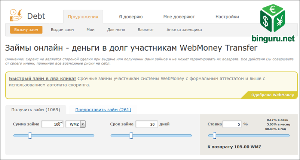Screen dimensions: 300x160
Task: Click the Ставка percent field
Action: [x=232, y=124]
